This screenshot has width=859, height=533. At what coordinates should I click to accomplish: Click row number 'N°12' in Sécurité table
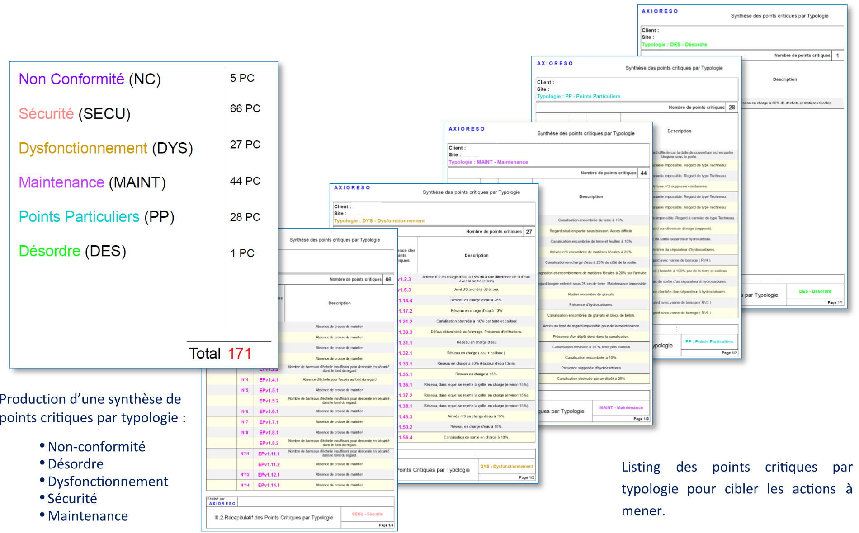click(x=245, y=475)
